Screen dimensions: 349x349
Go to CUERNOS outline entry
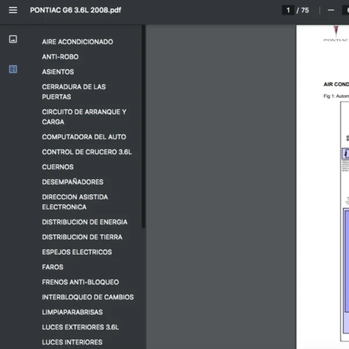(x=58, y=167)
